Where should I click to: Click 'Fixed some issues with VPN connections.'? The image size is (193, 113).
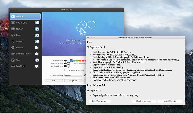[x=112, y=78]
